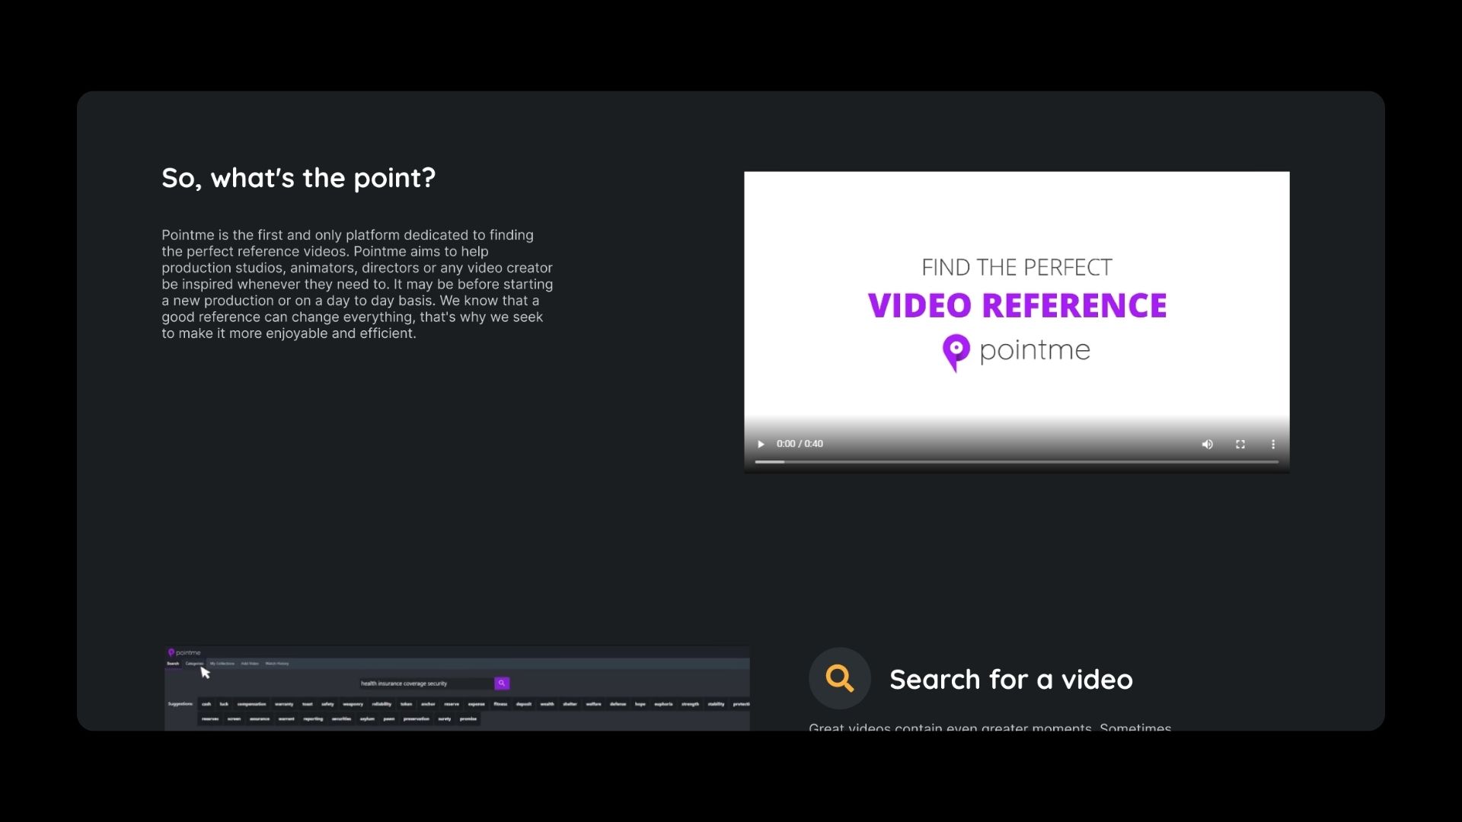
Task: Open Add Video tab in app preview
Action: point(250,664)
